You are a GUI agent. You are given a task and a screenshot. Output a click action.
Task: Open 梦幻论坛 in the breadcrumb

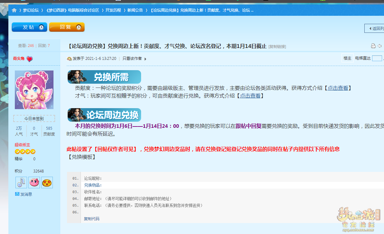[x=31, y=10]
